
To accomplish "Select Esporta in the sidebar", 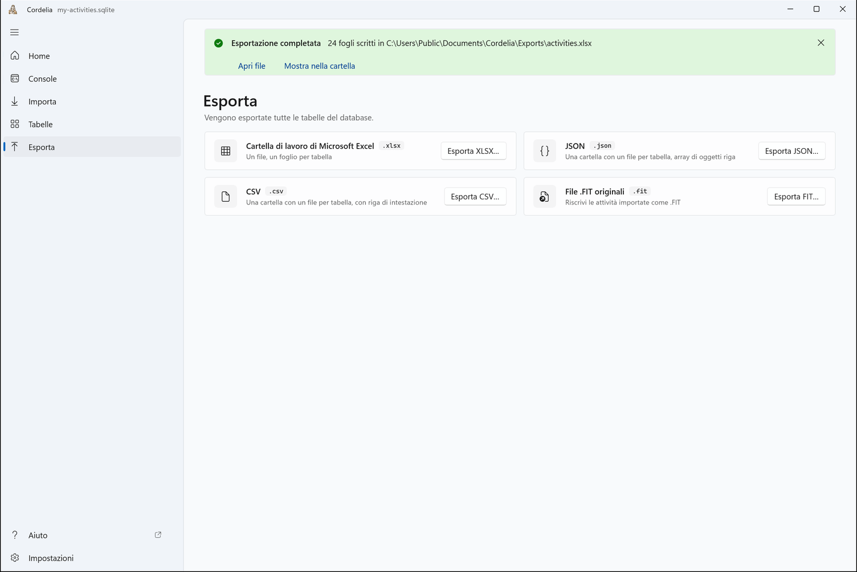I will point(92,147).
